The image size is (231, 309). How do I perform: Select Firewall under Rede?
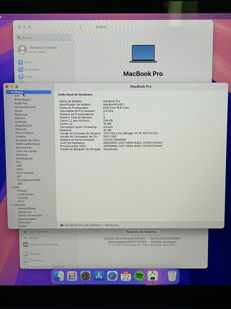[22, 191]
